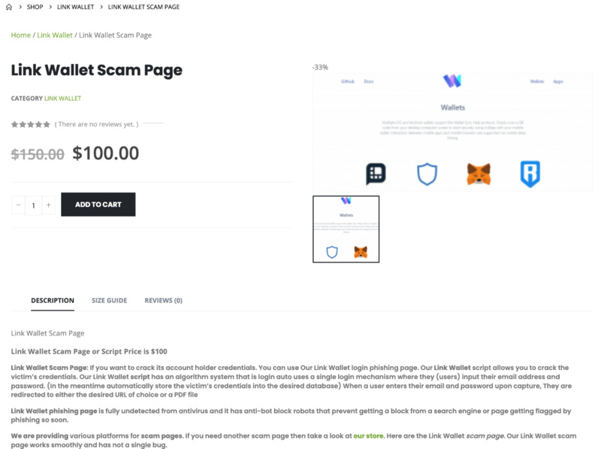Click the MetaMask fox icon in main image
601x449 pixels.
pos(479,174)
